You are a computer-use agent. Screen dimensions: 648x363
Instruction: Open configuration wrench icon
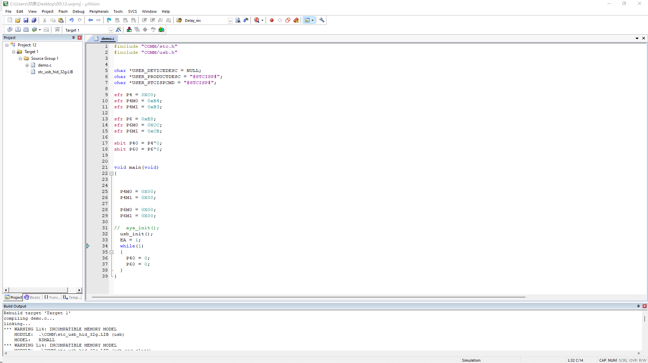(x=322, y=20)
